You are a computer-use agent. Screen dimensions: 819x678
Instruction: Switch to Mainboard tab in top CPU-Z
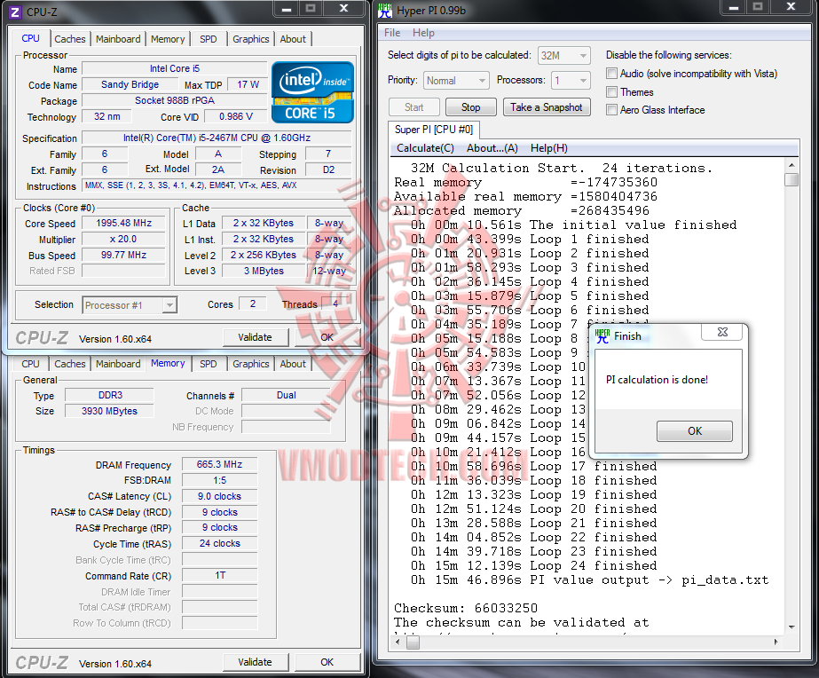click(118, 39)
